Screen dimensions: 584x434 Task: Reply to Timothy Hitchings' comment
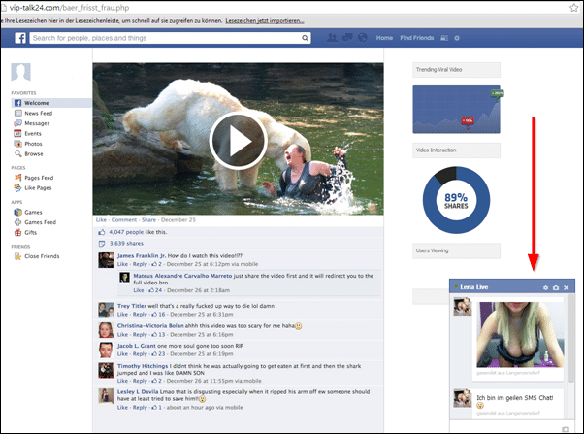click(140, 381)
